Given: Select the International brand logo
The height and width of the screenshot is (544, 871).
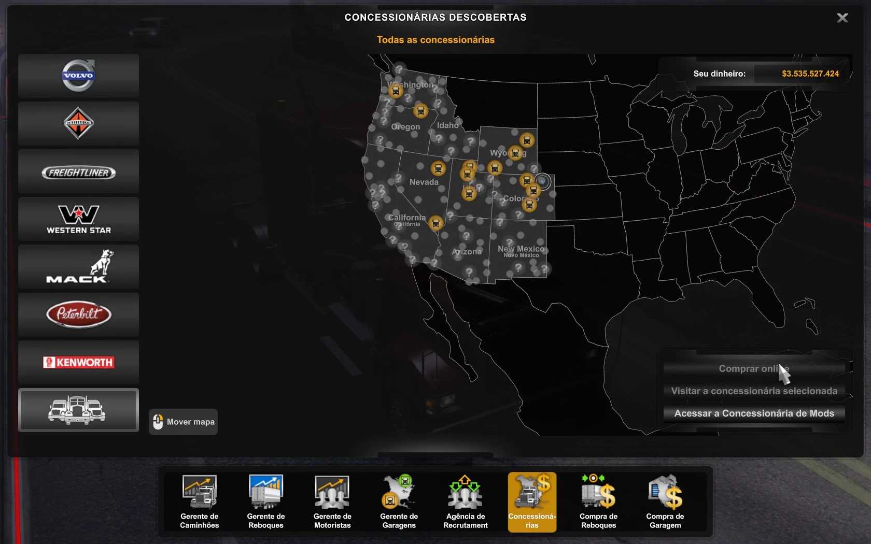Looking at the screenshot, I should point(78,123).
